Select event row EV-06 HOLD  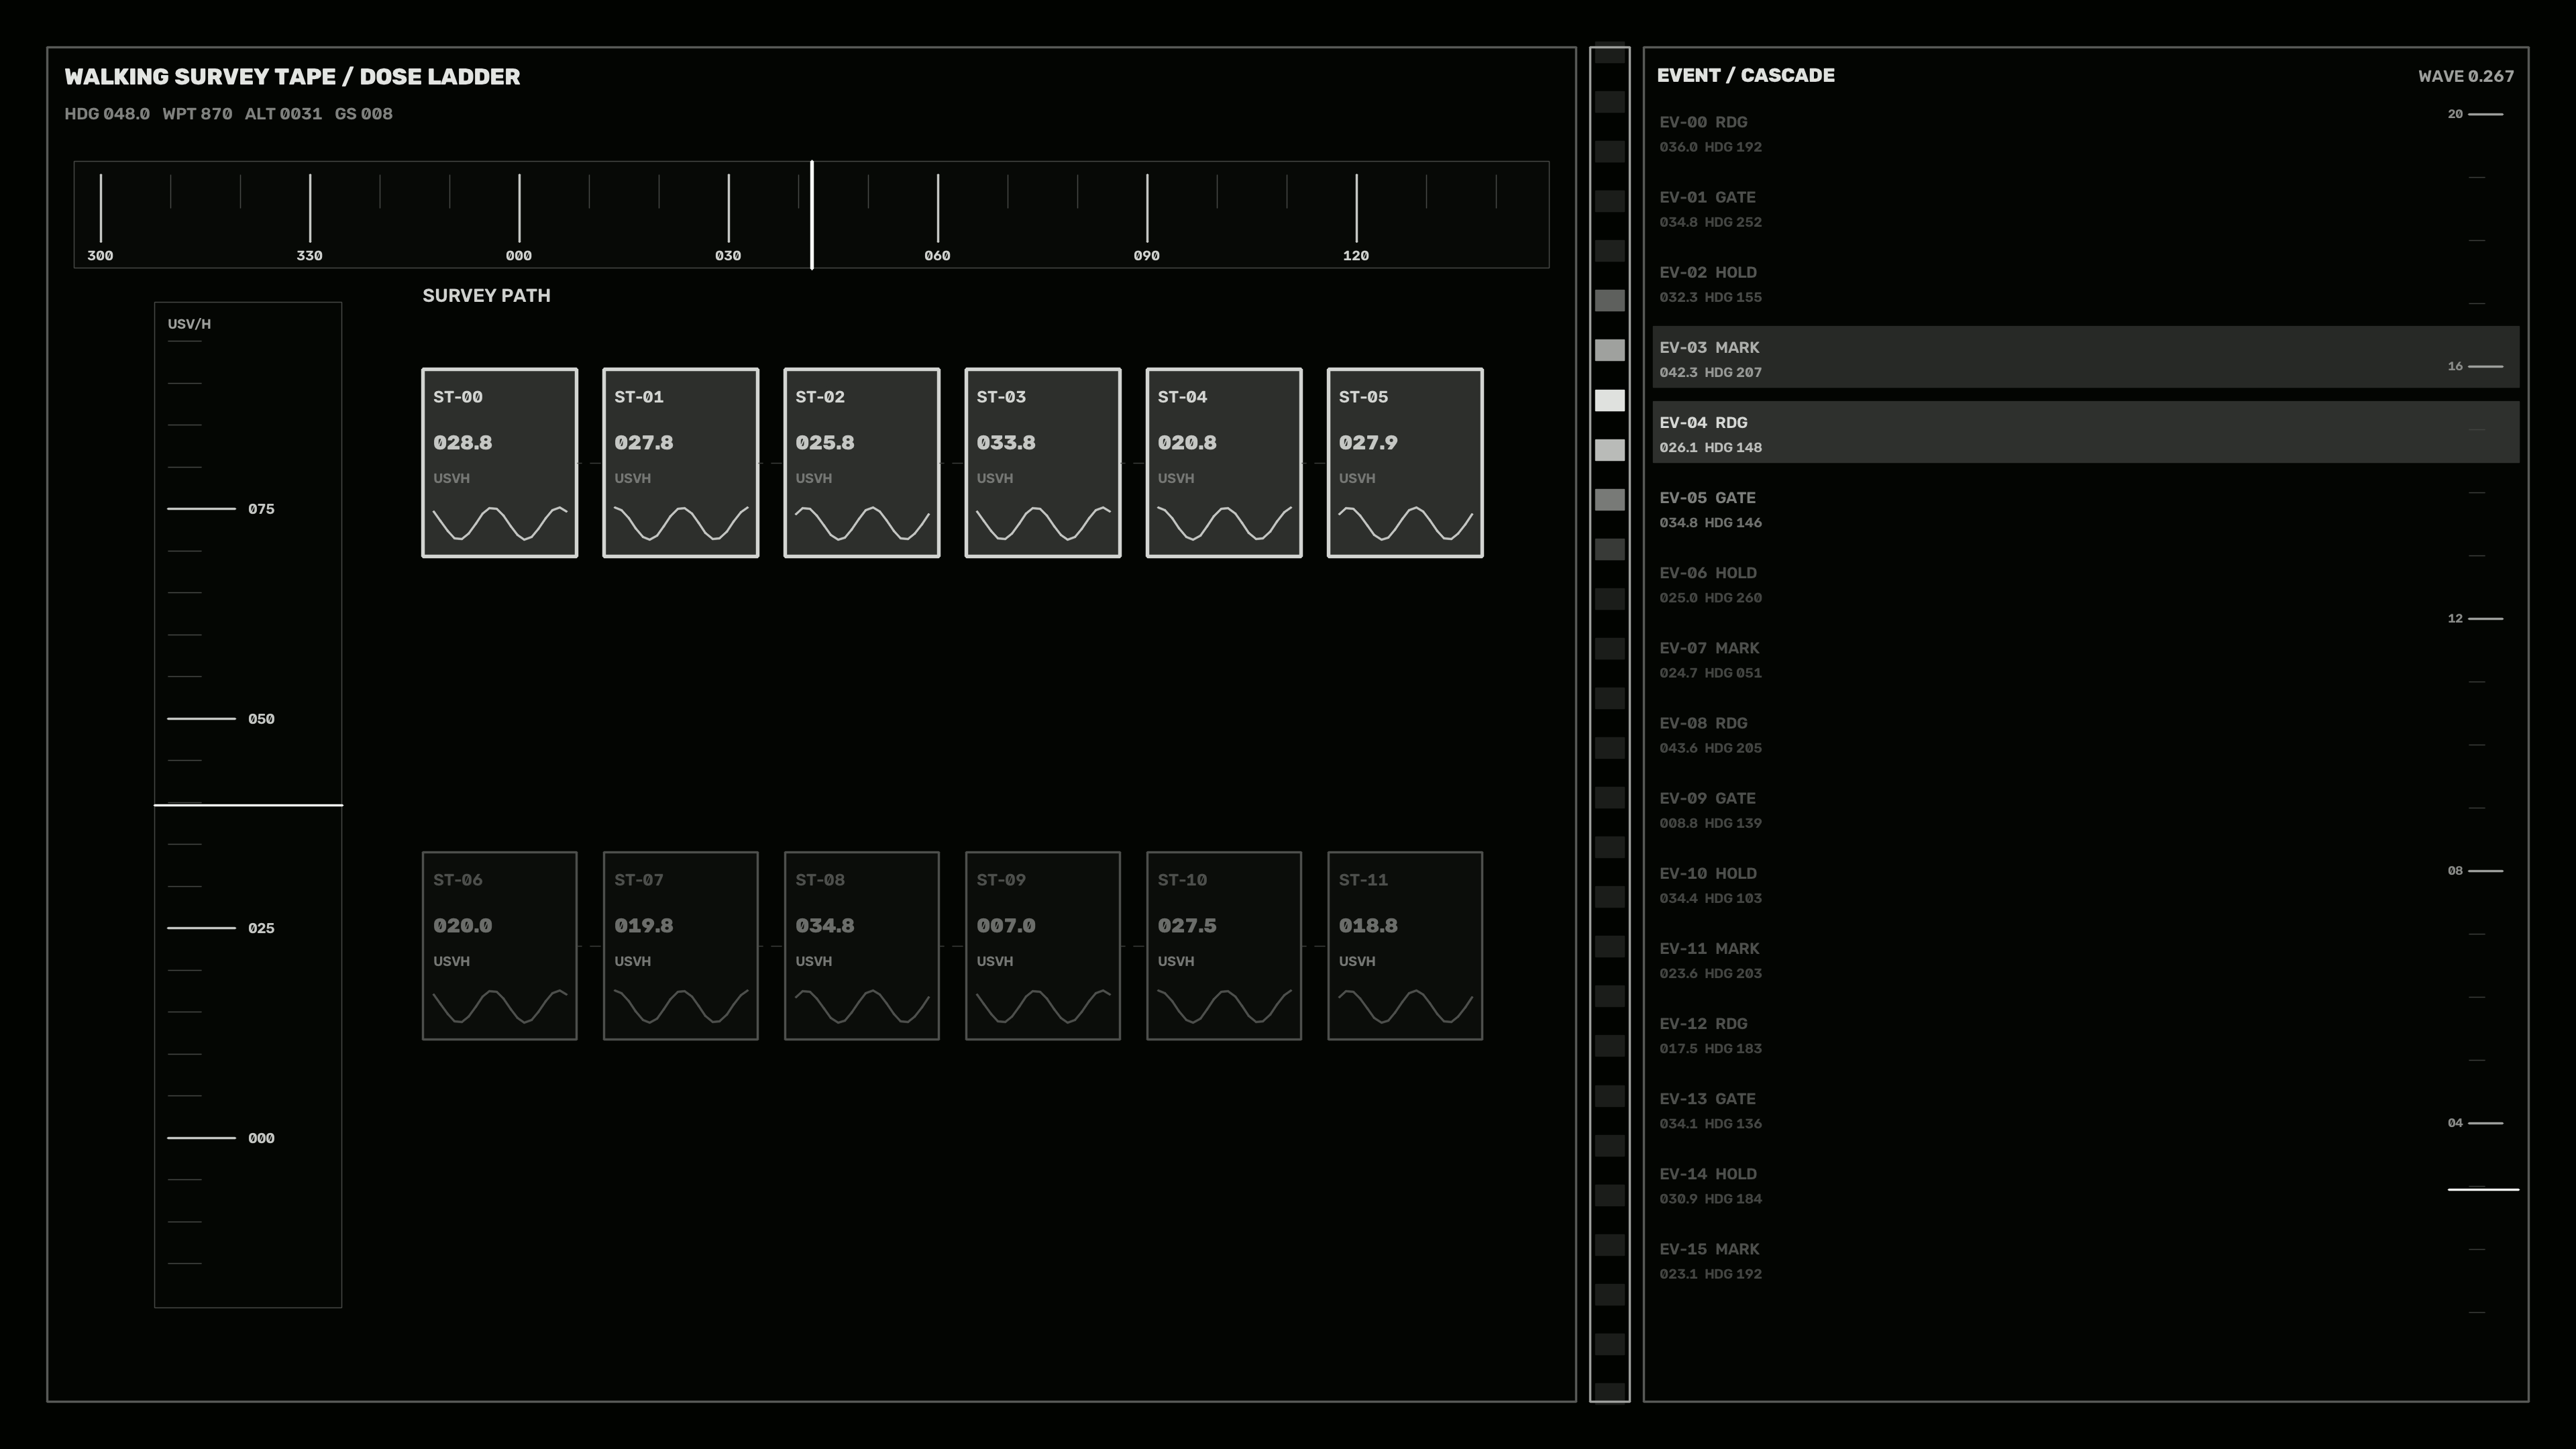click(x=2085, y=583)
